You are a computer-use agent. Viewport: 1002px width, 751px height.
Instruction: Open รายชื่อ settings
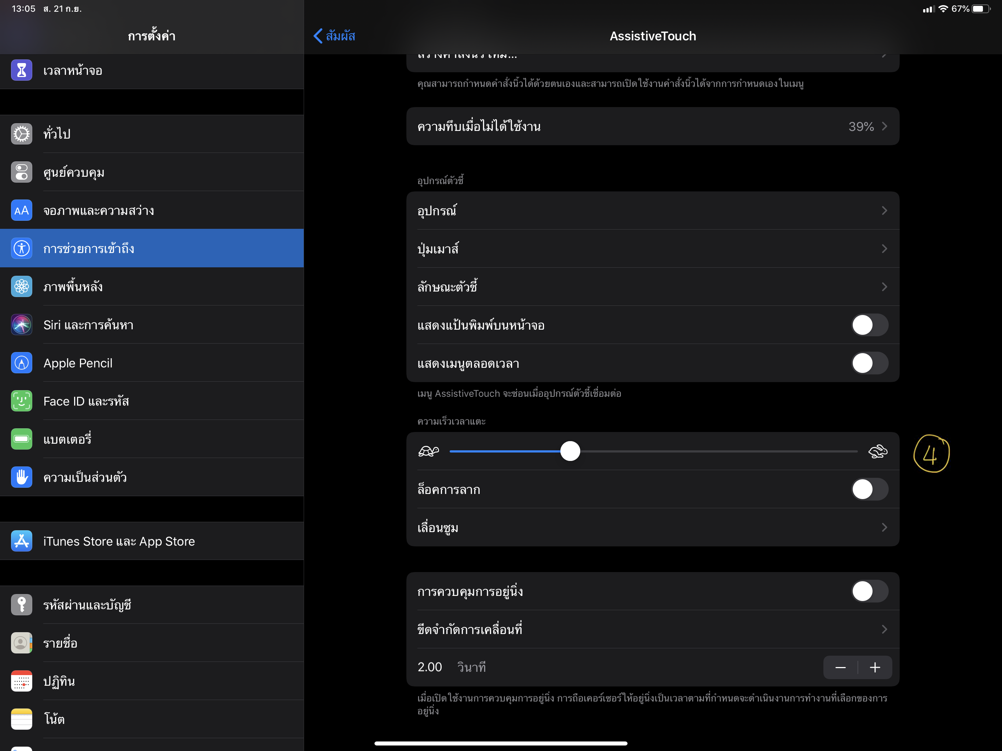coord(152,643)
